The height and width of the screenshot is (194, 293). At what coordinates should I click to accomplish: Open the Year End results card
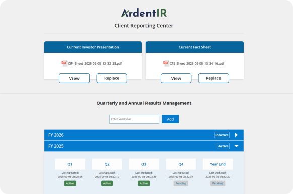coord(217,164)
